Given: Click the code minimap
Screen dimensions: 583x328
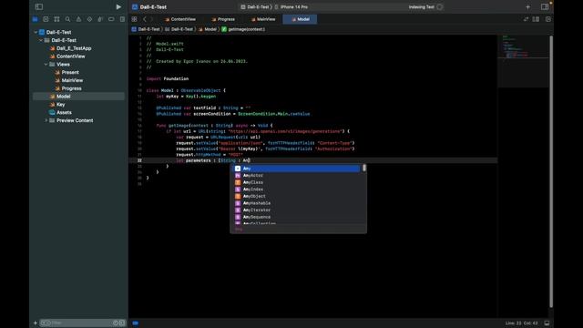Looking at the screenshot, I should (x=523, y=61).
